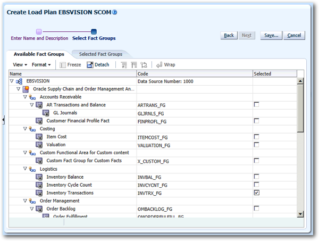
Task: Open the Format menu
Action: [41, 65]
